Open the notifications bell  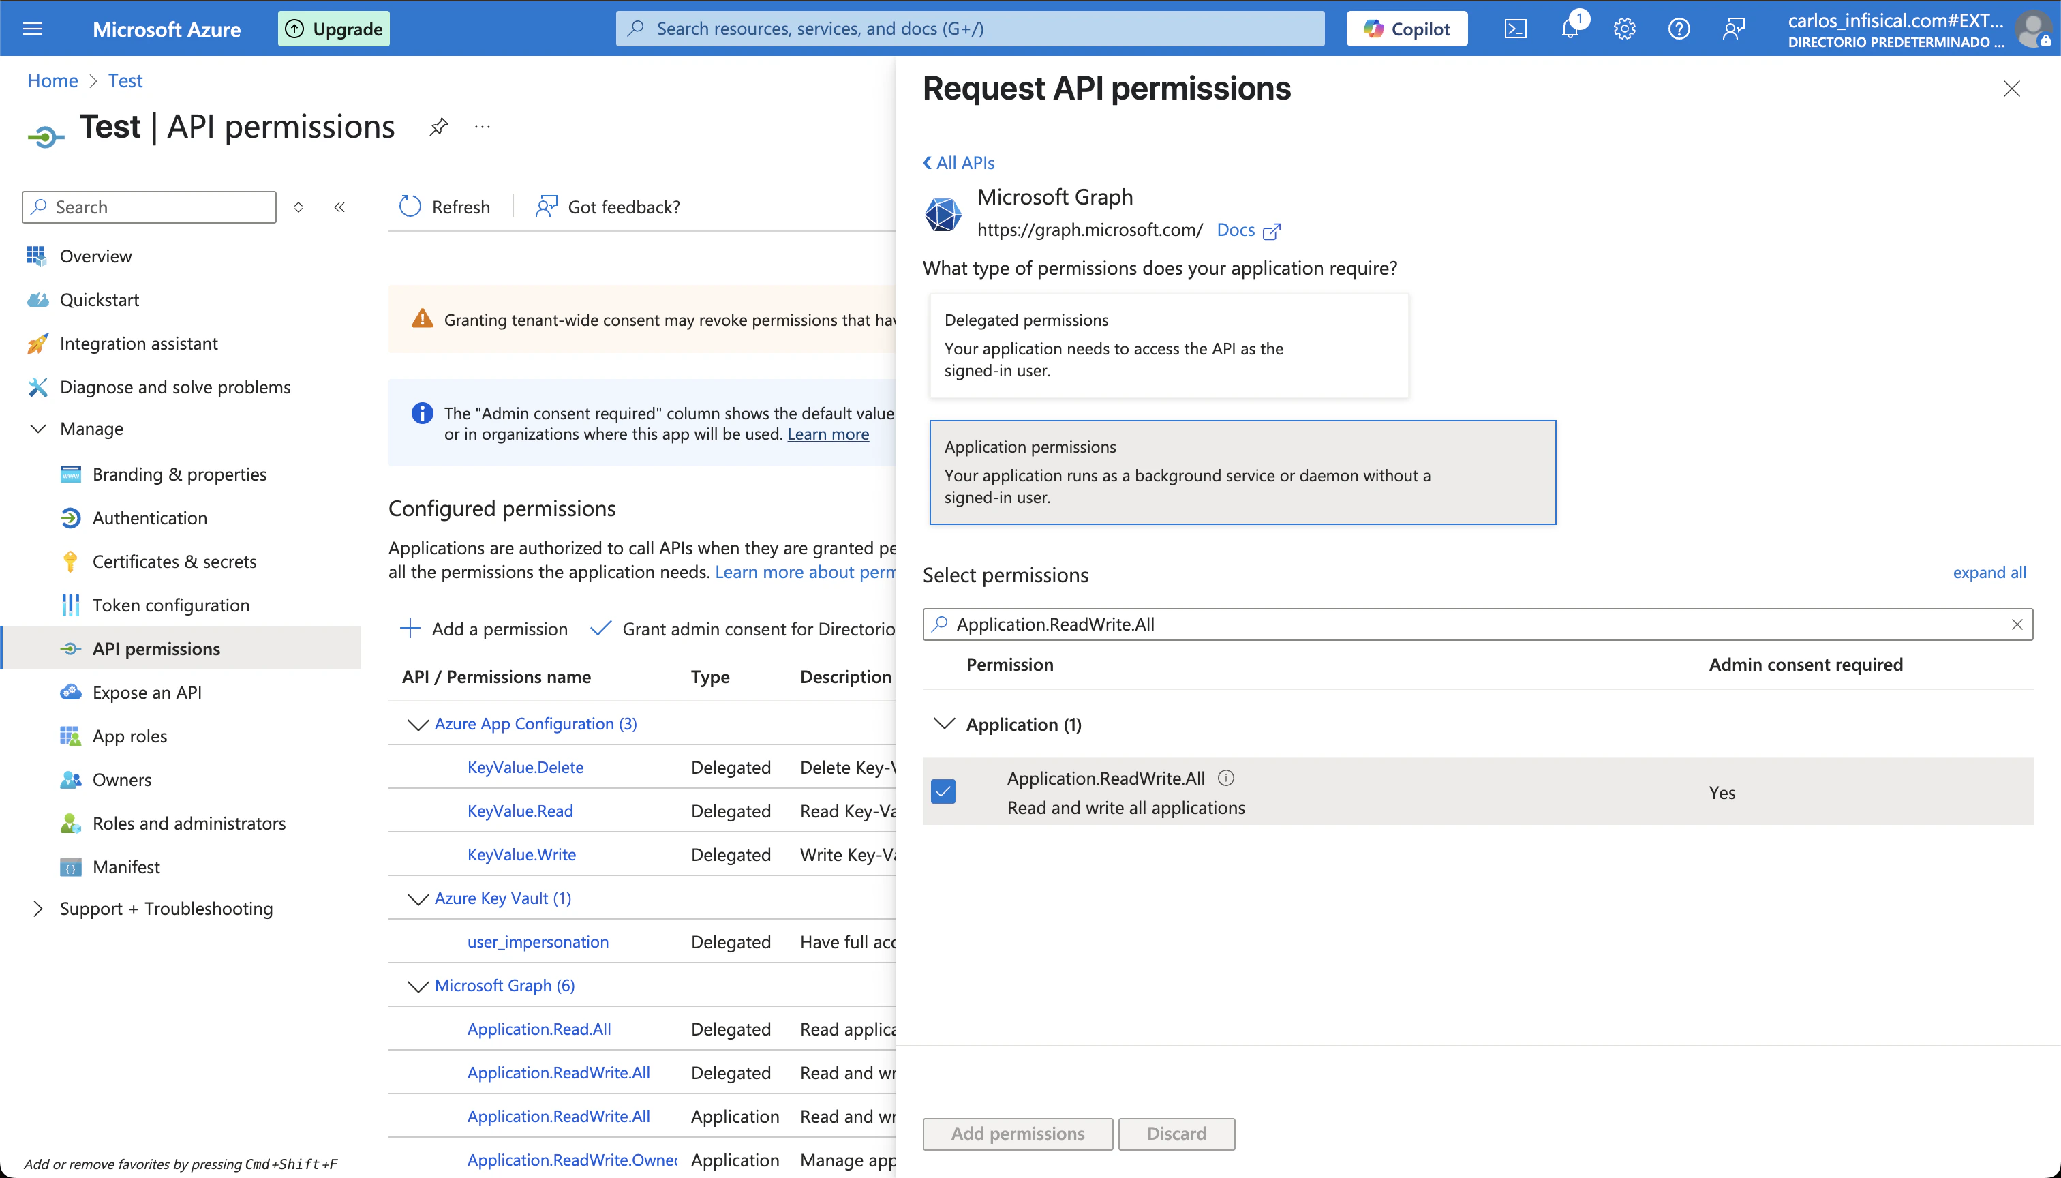coord(1570,29)
